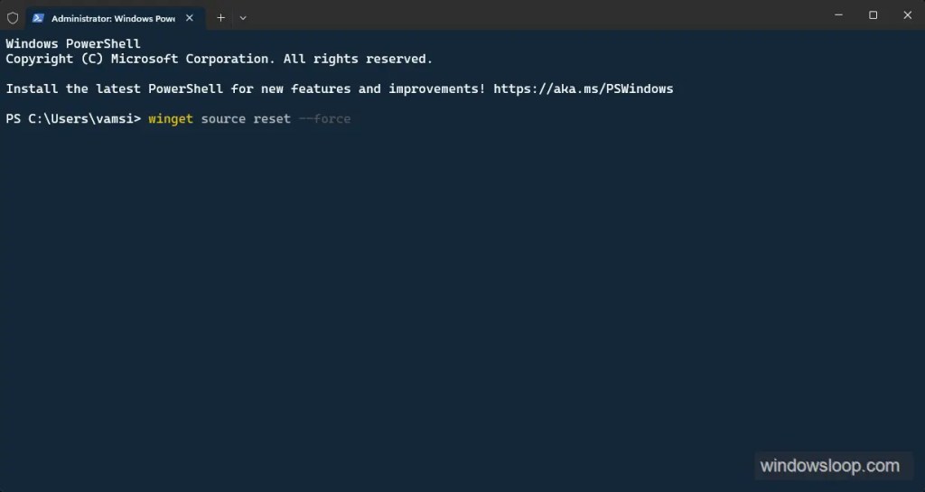Click the Windows PowerShell header line
Viewport: 925px width, 492px height.
click(73, 43)
